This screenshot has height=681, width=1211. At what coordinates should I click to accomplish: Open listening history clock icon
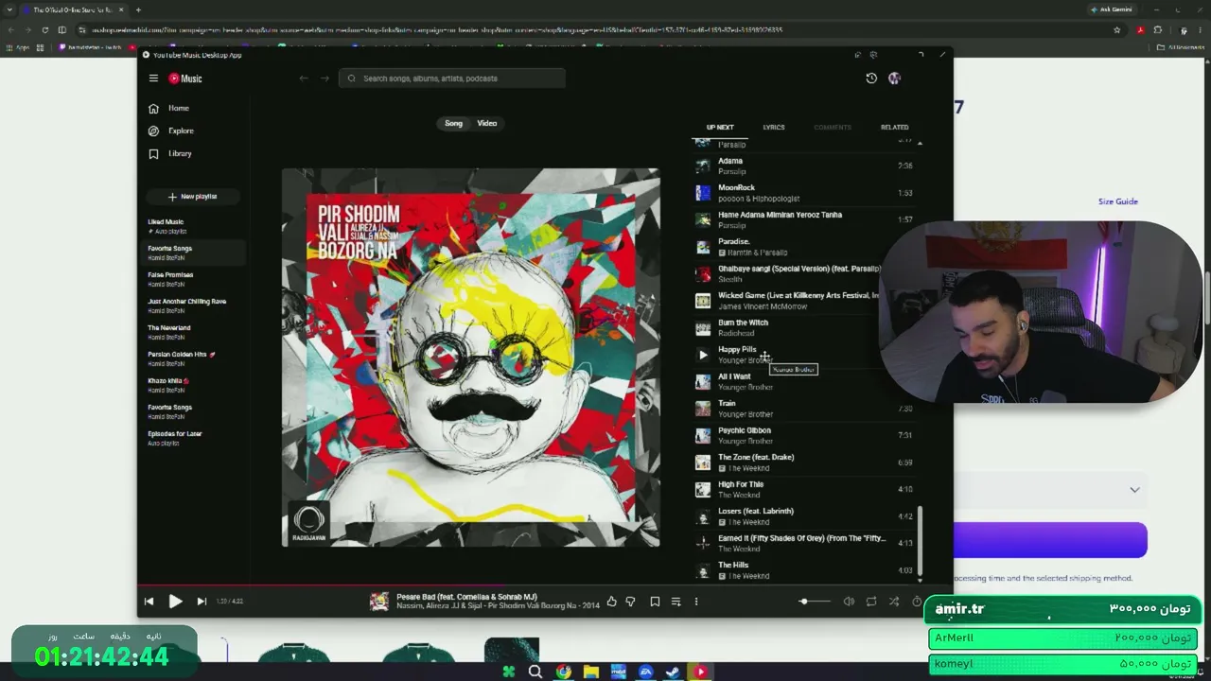point(871,79)
